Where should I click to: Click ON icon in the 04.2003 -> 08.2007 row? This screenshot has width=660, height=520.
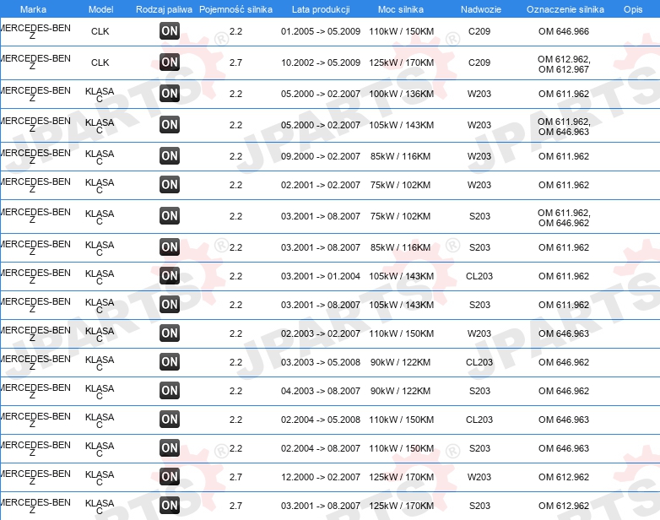[x=170, y=390]
